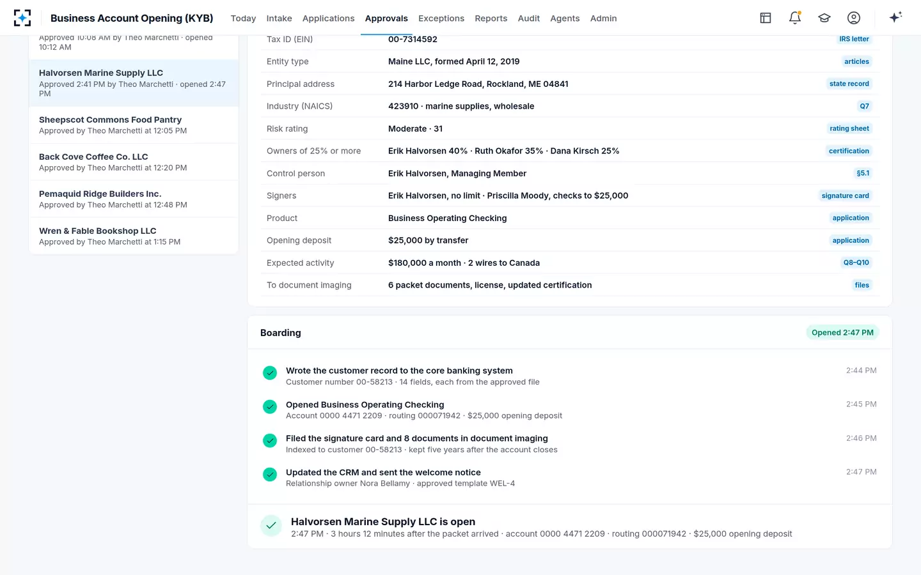Viewport: 921px width, 575px height.
Task: Open the Audit tab
Action: pyautogui.click(x=529, y=19)
